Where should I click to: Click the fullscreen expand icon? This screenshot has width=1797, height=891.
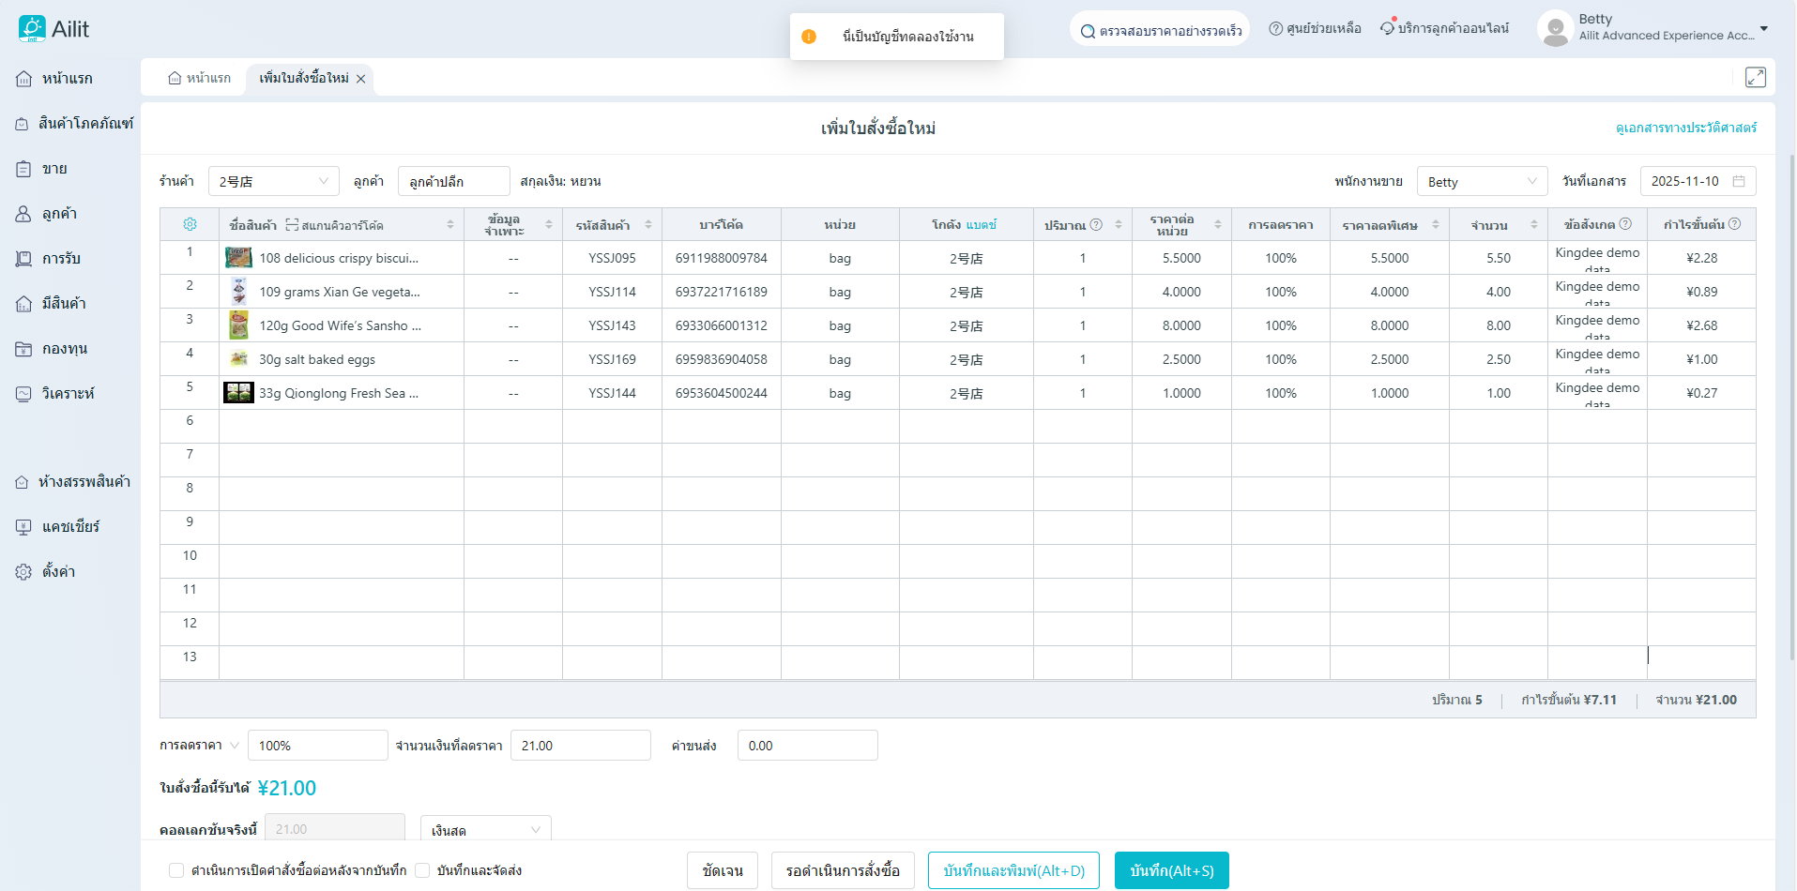point(1755,78)
